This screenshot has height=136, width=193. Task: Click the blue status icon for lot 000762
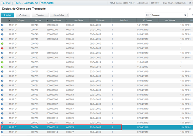click(x=2, y=90)
